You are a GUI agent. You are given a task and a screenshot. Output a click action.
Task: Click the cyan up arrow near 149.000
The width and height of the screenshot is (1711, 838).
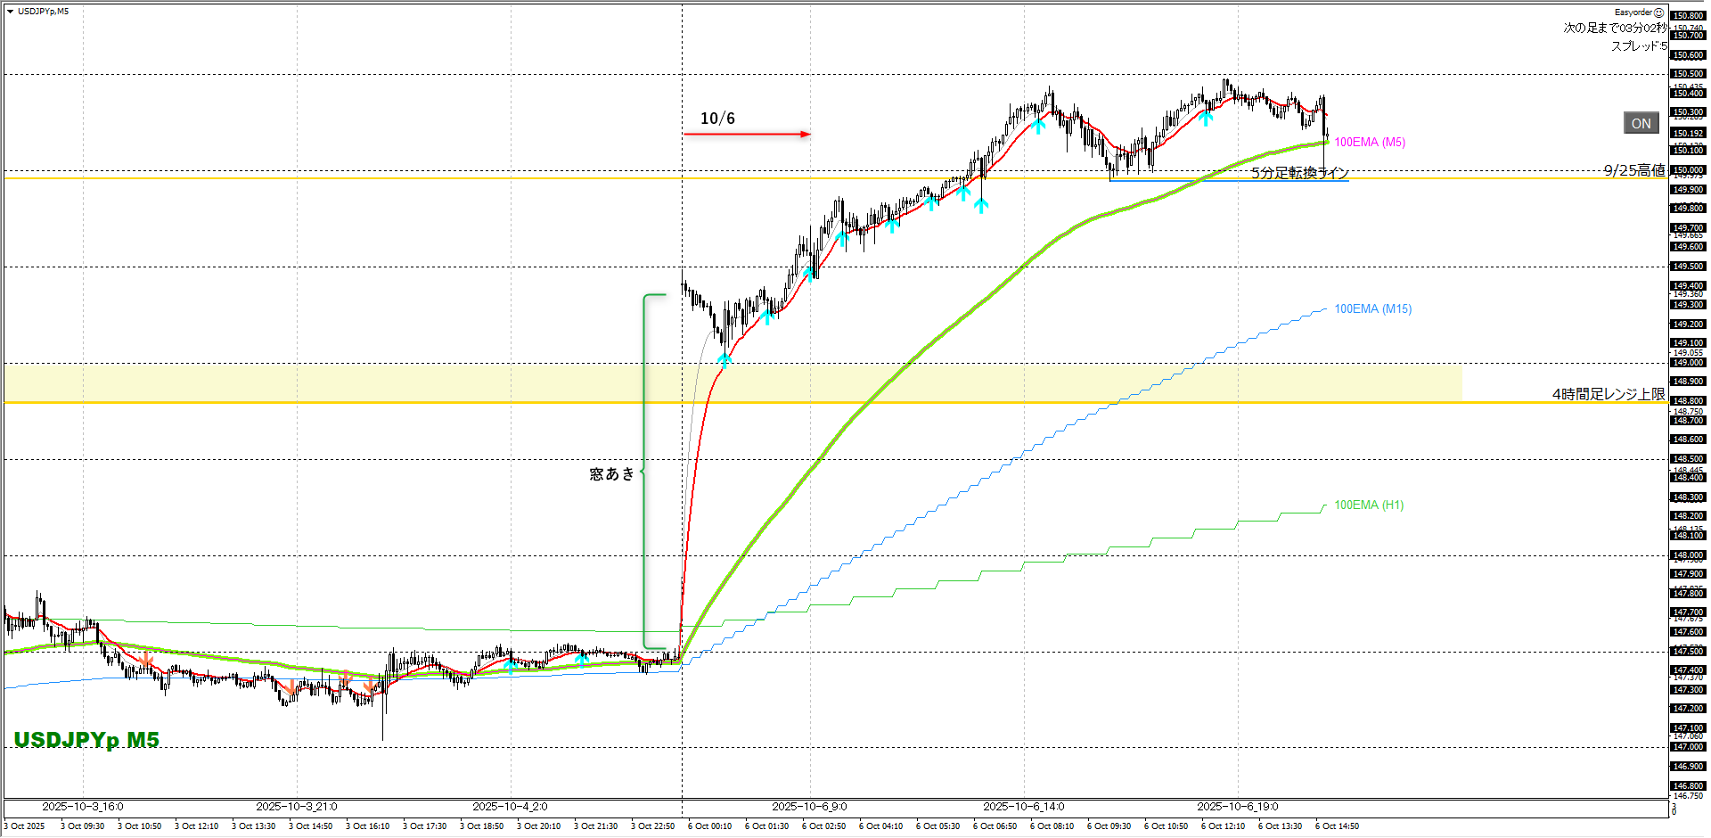click(725, 359)
